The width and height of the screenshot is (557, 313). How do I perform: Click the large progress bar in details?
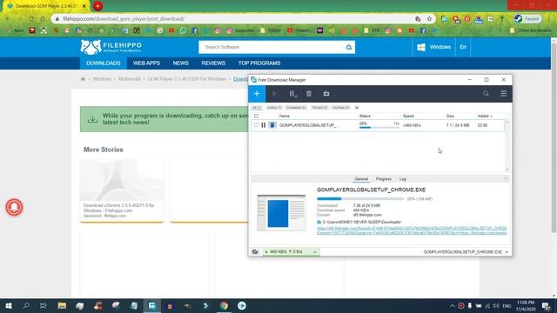pos(360,199)
